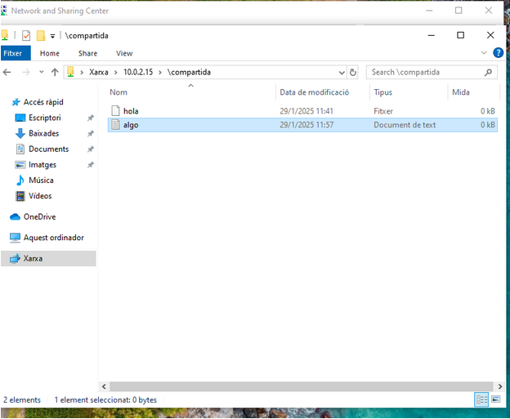The height and width of the screenshot is (419, 510).
Task: Open address bar history dropdown
Action: (341, 72)
